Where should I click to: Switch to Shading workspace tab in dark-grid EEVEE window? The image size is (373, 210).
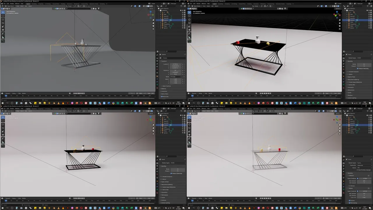point(249,4)
